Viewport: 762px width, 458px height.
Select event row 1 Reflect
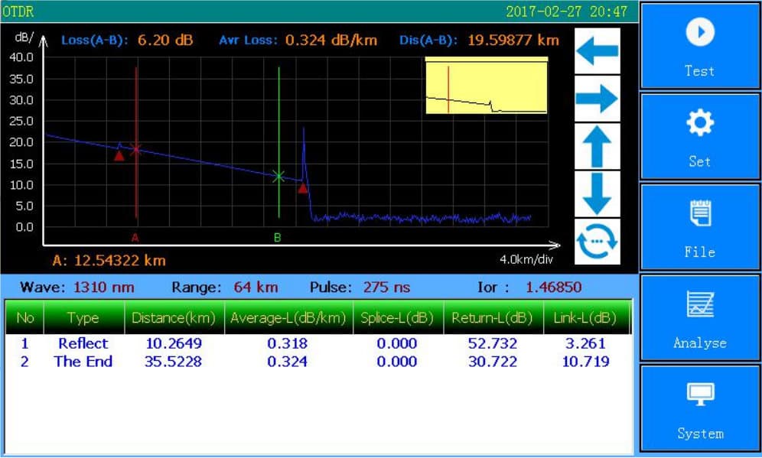point(318,343)
